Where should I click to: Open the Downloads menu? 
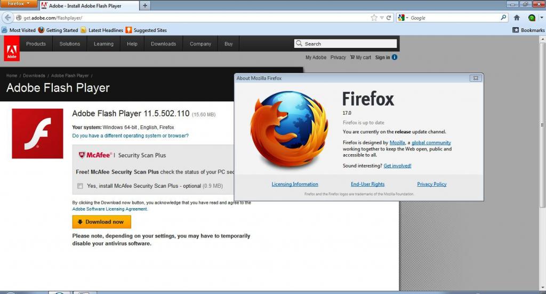(163, 44)
